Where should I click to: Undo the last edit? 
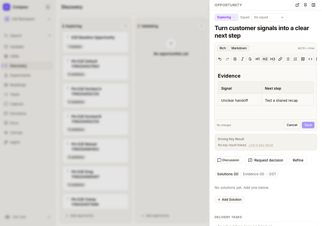click(x=220, y=59)
